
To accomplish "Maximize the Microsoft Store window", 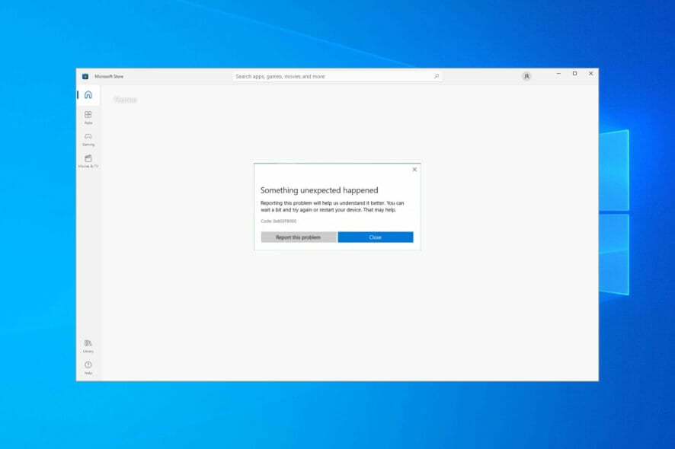I will [x=574, y=74].
